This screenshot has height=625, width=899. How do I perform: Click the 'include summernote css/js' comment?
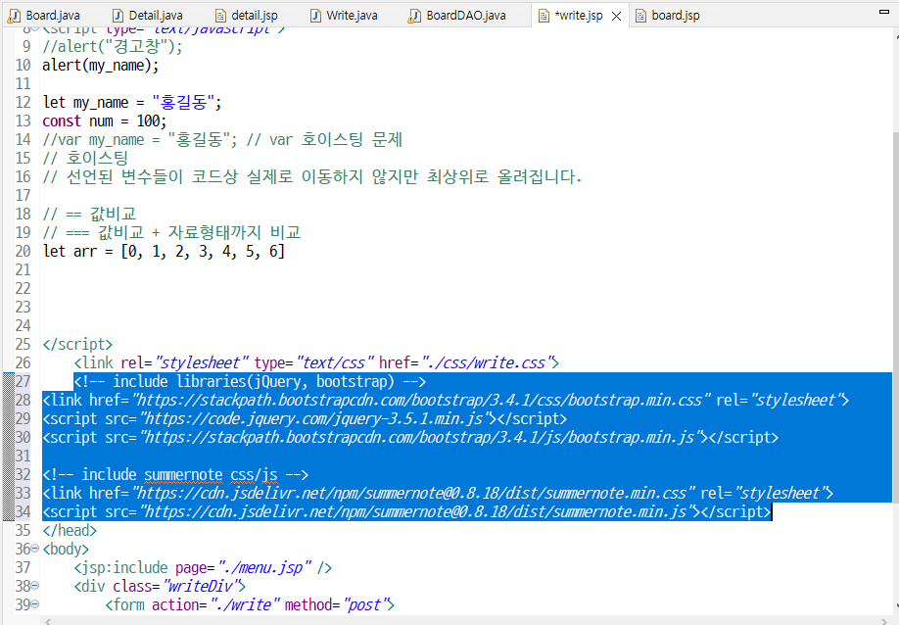click(175, 475)
